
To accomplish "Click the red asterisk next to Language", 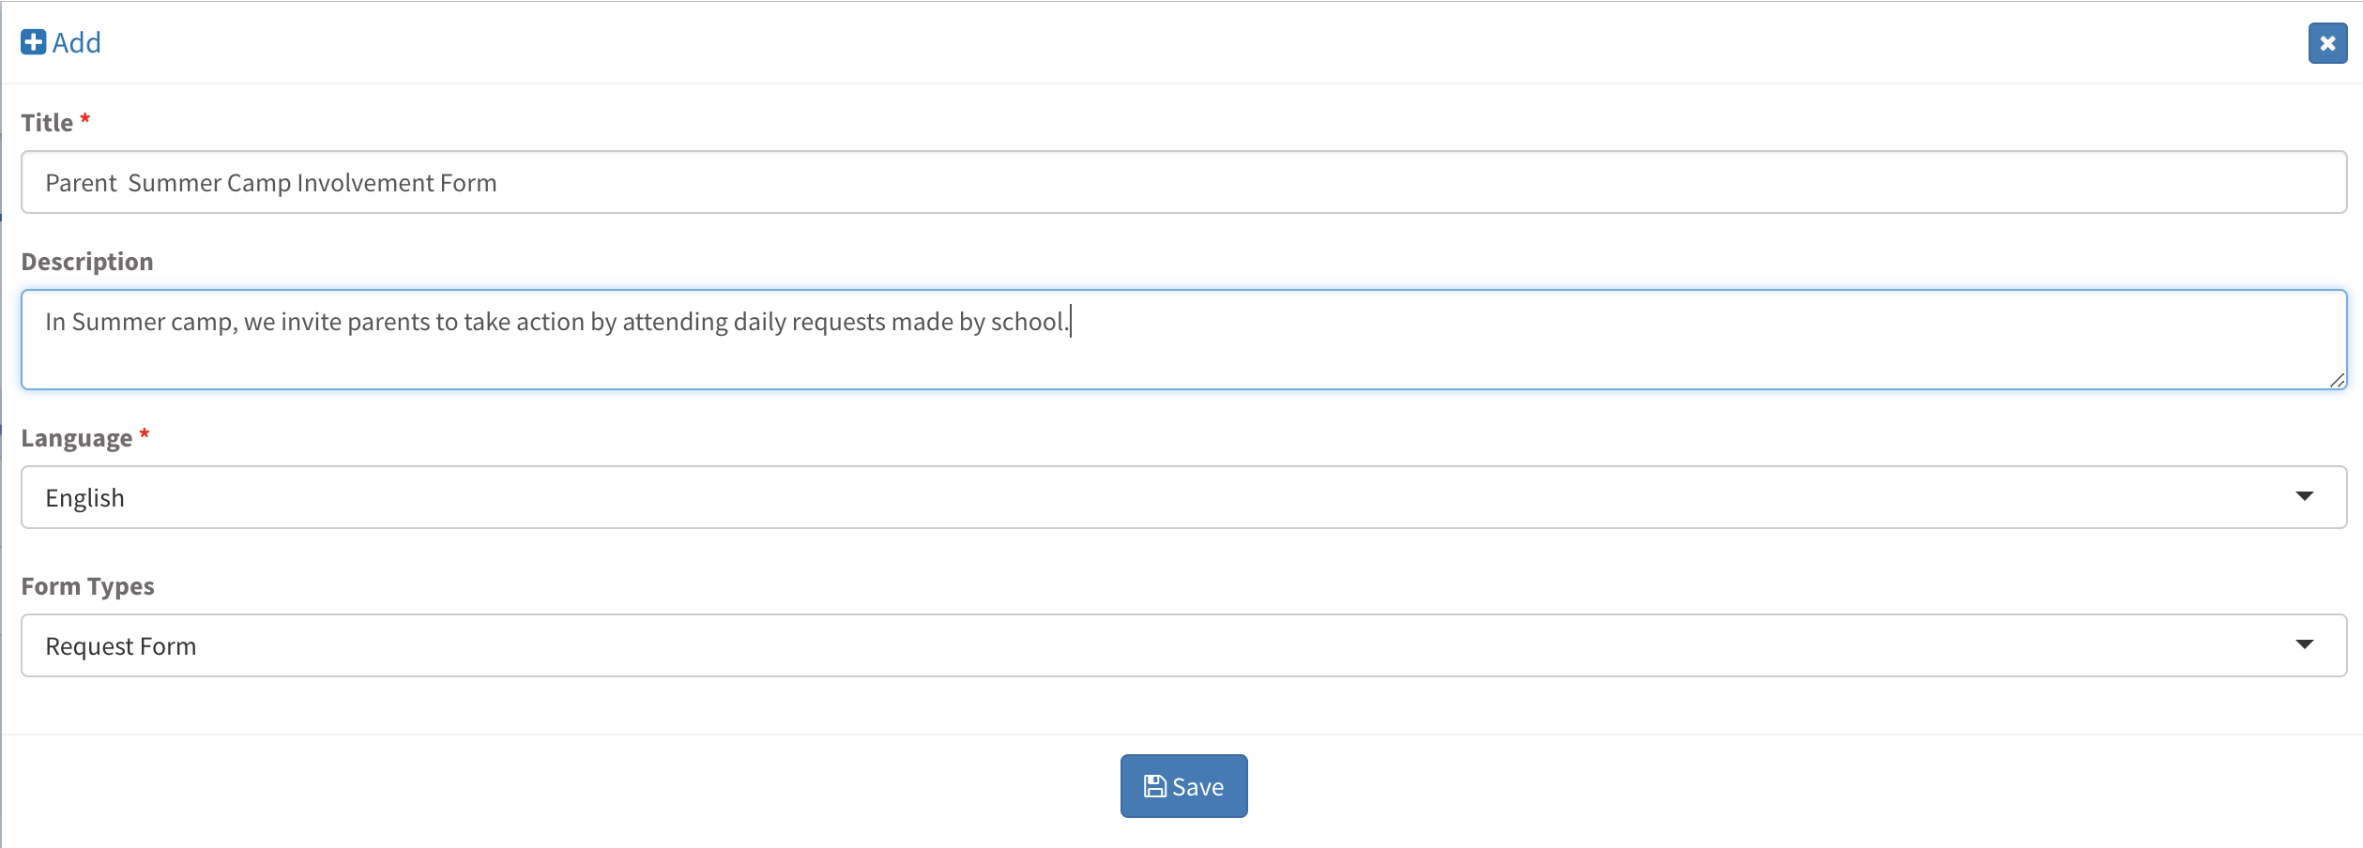I will tap(145, 434).
